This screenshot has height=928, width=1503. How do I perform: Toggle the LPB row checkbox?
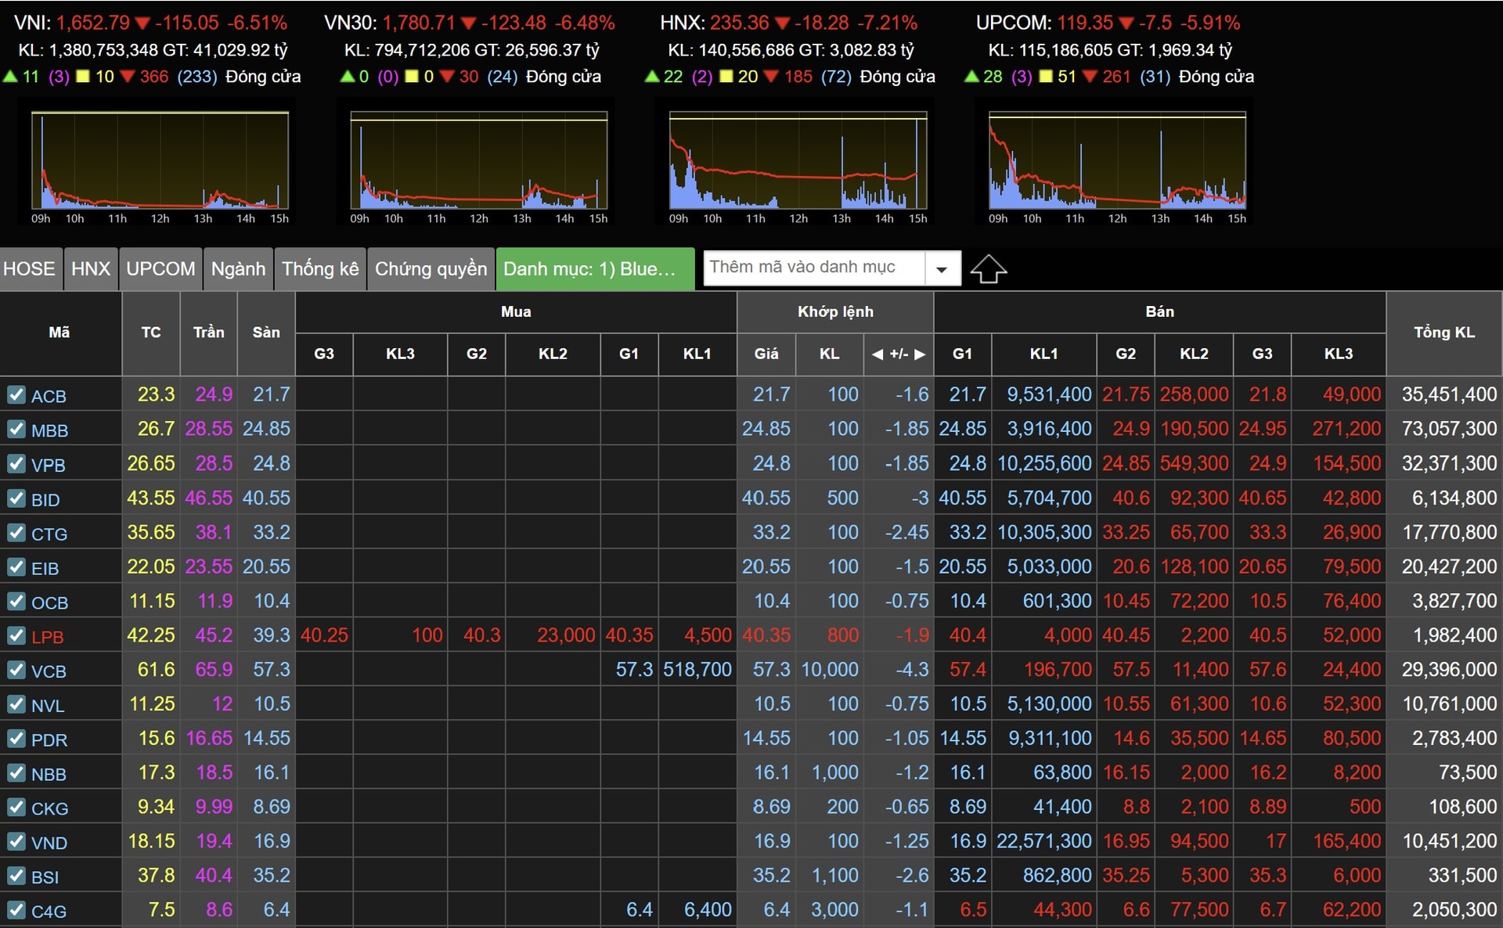[16, 635]
